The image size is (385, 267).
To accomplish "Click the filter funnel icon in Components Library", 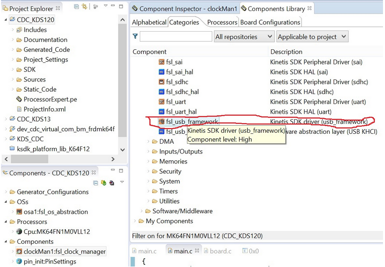I will (x=135, y=36).
